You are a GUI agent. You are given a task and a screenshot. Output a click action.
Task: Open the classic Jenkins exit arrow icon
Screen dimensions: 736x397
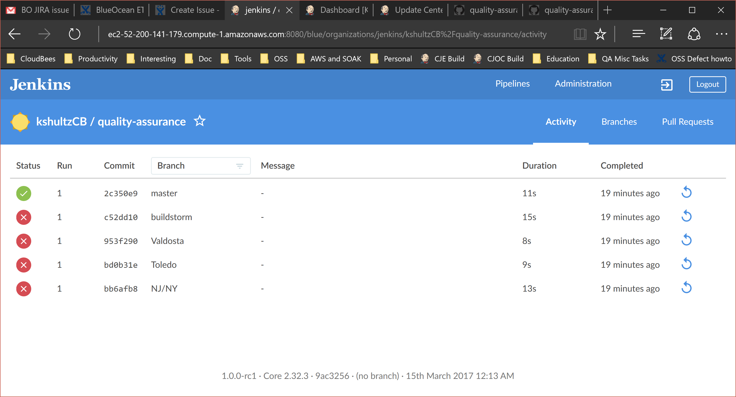666,85
